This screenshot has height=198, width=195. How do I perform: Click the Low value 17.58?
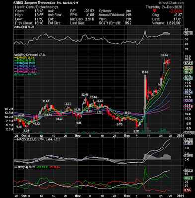[x=39, y=19]
